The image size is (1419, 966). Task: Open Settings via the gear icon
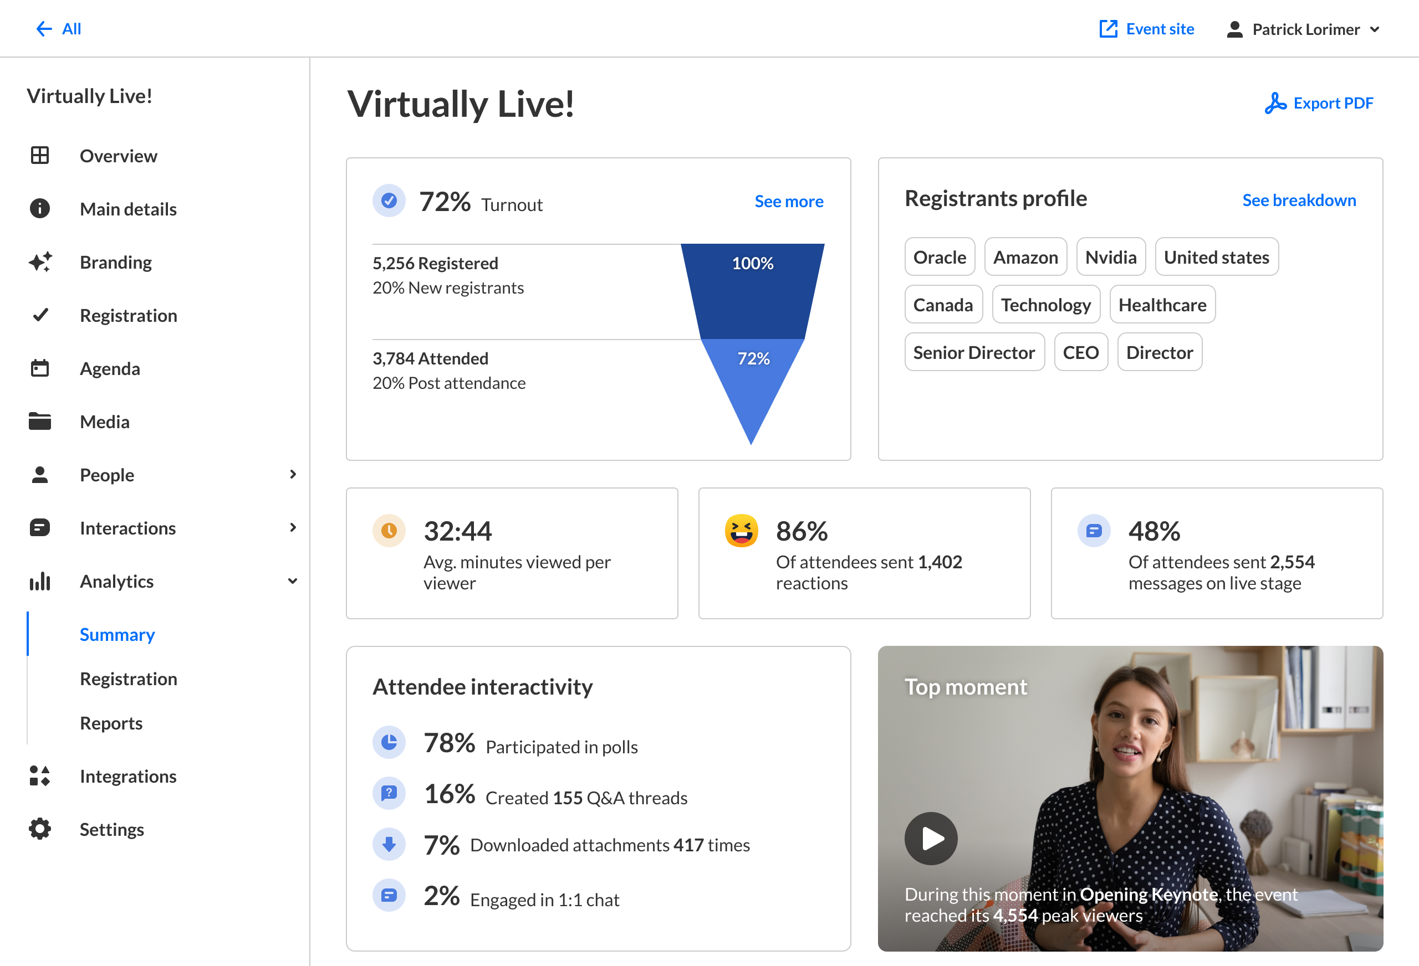pos(40,829)
